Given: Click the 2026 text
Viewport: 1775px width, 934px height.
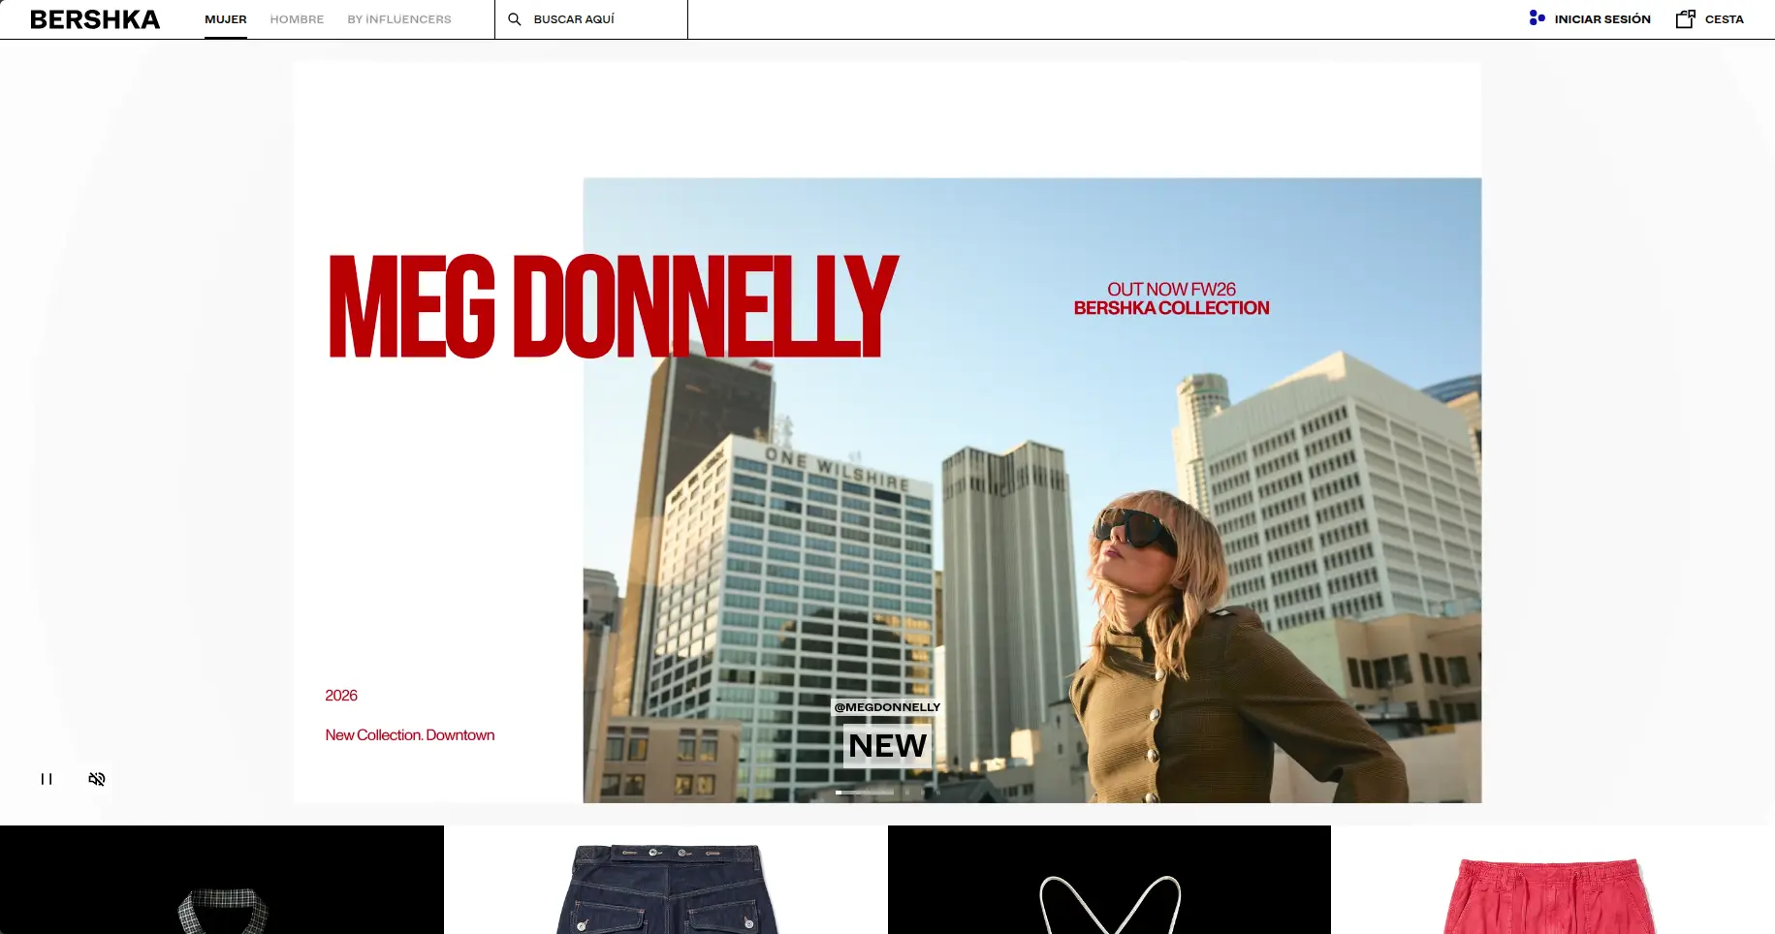Looking at the screenshot, I should pos(341,696).
